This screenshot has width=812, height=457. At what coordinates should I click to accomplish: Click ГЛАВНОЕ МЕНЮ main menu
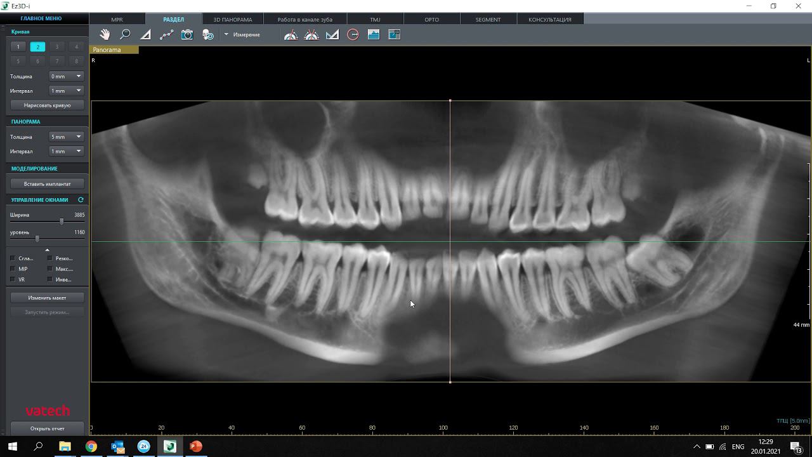pos(41,18)
